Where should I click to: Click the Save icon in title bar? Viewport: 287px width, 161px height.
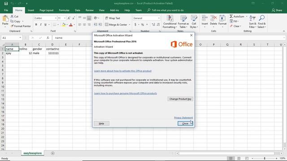point(6,4)
